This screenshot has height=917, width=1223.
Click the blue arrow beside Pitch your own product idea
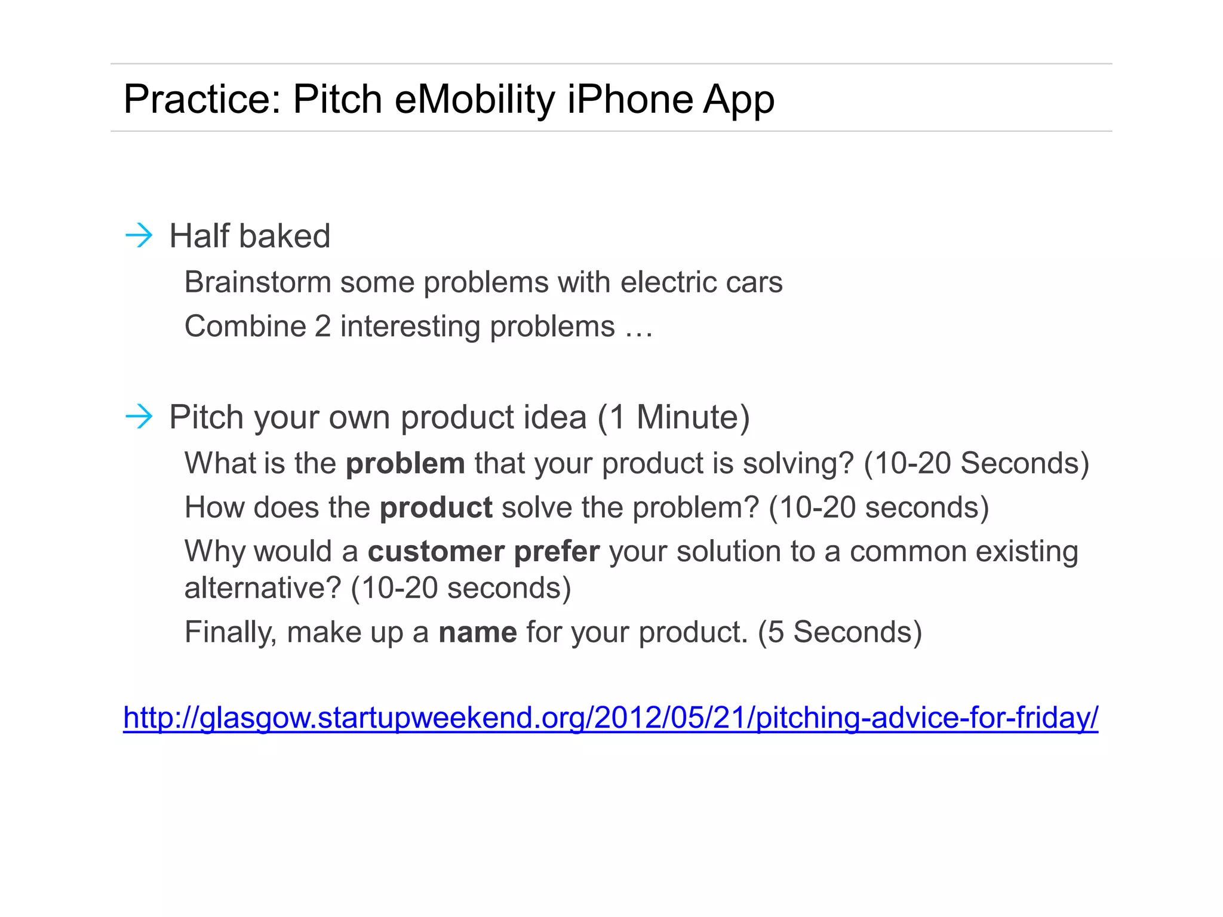coord(139,417)
